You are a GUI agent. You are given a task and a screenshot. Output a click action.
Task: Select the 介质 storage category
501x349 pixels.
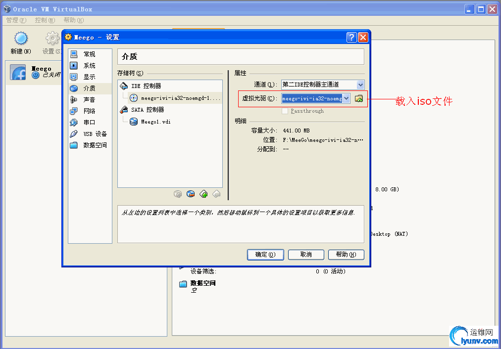coord(90,88)
